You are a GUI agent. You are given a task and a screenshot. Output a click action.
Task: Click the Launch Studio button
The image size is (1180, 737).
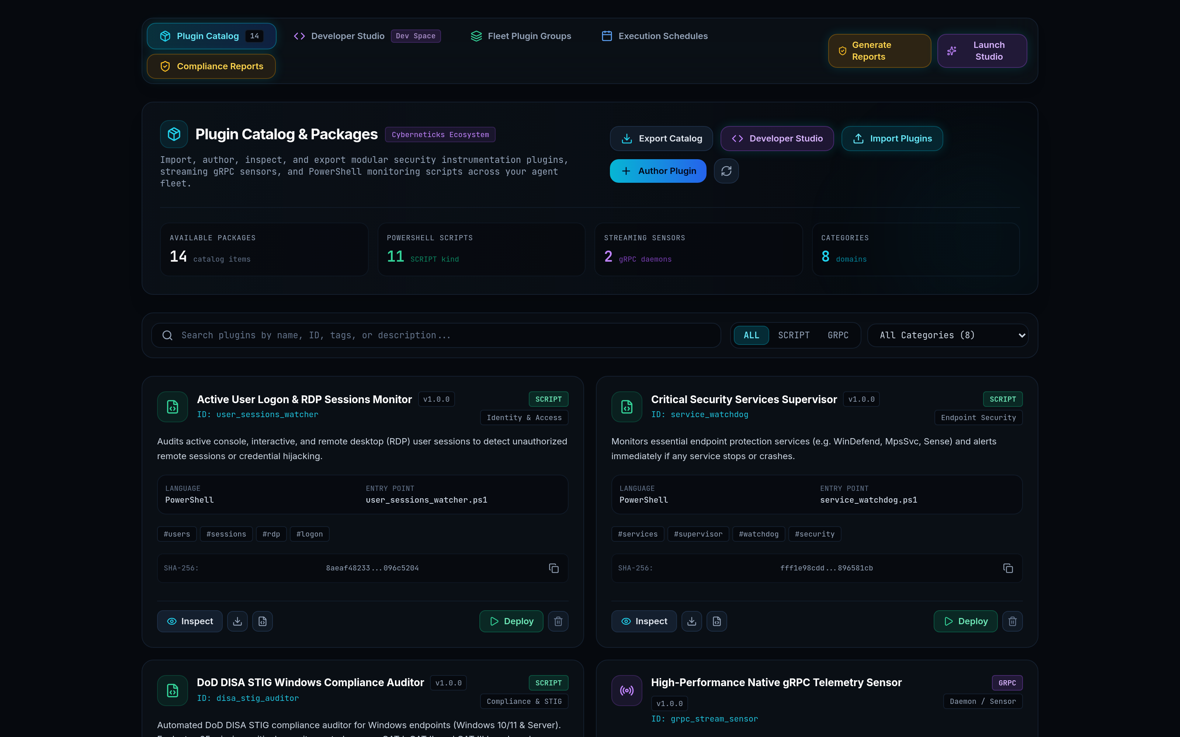coord(982,51)
